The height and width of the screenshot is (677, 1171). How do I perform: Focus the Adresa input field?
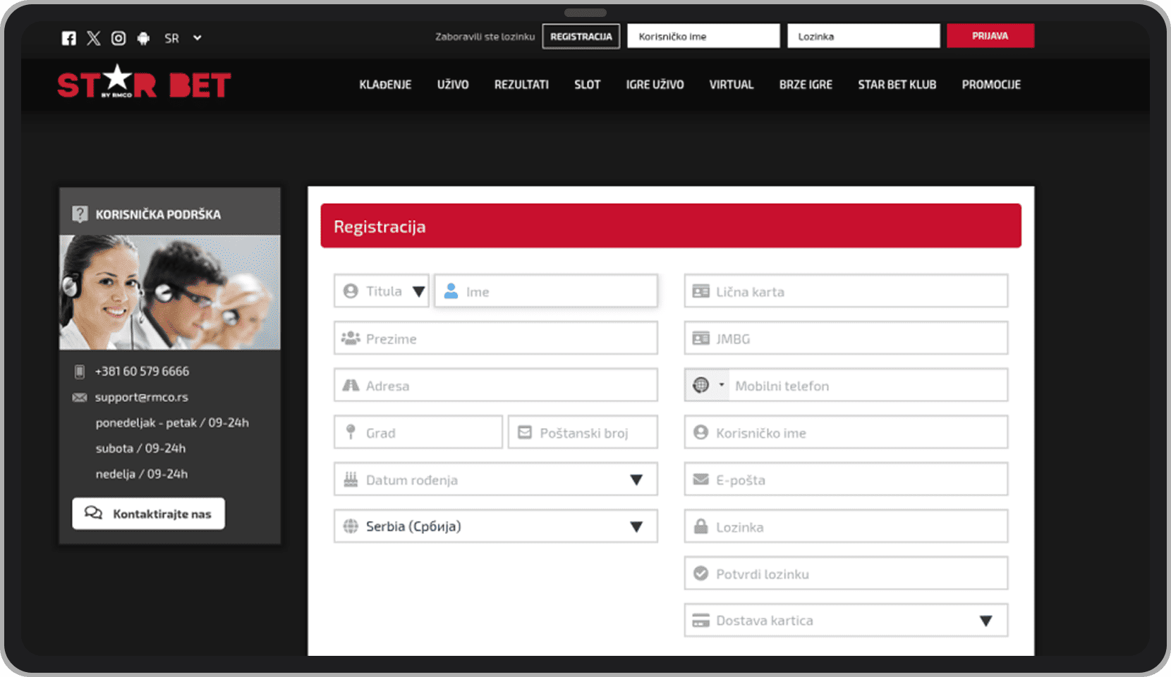496,386
